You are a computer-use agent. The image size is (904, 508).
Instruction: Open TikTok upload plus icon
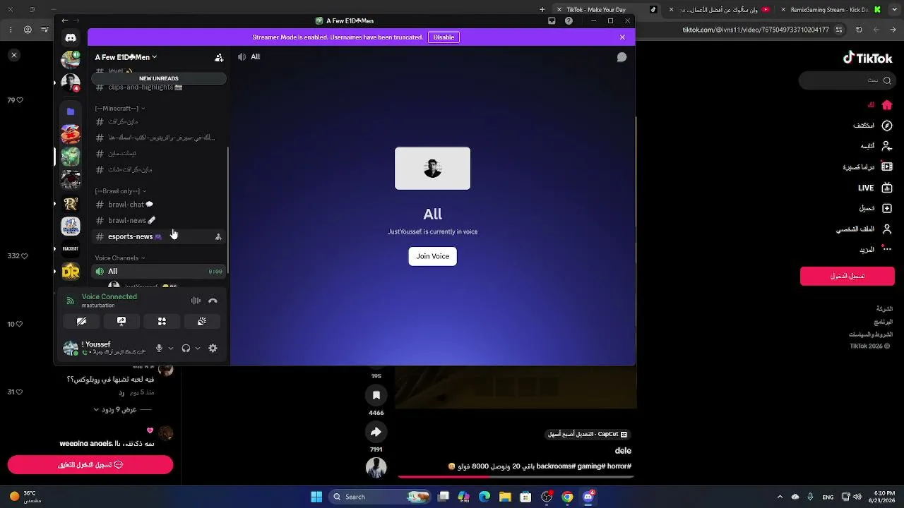tap(887, 209)
